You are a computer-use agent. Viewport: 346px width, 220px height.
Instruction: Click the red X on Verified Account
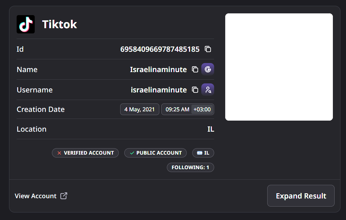pyautogui.click(x=59, y=153)
